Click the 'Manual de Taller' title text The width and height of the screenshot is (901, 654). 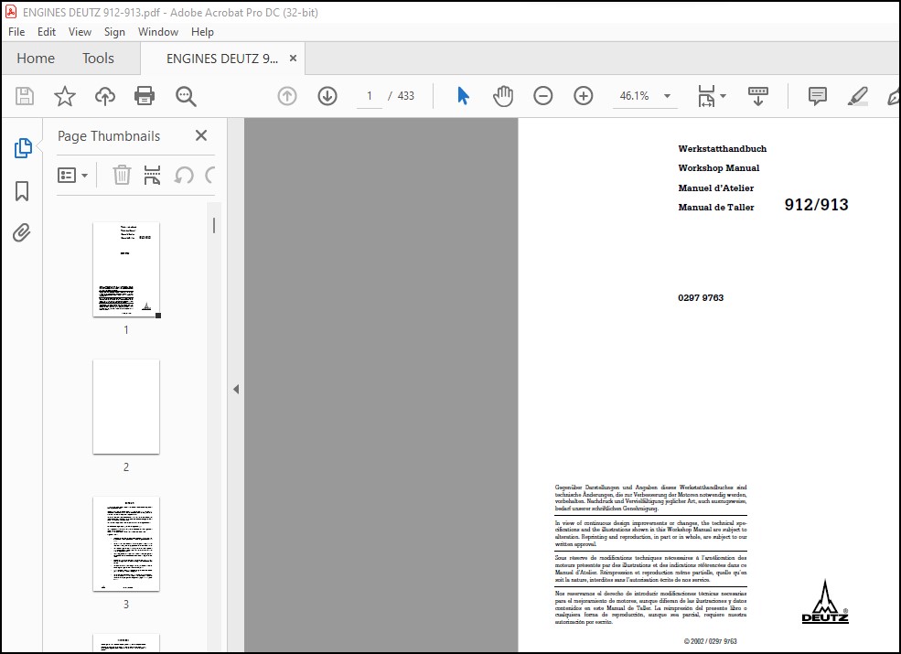point(716,207)
